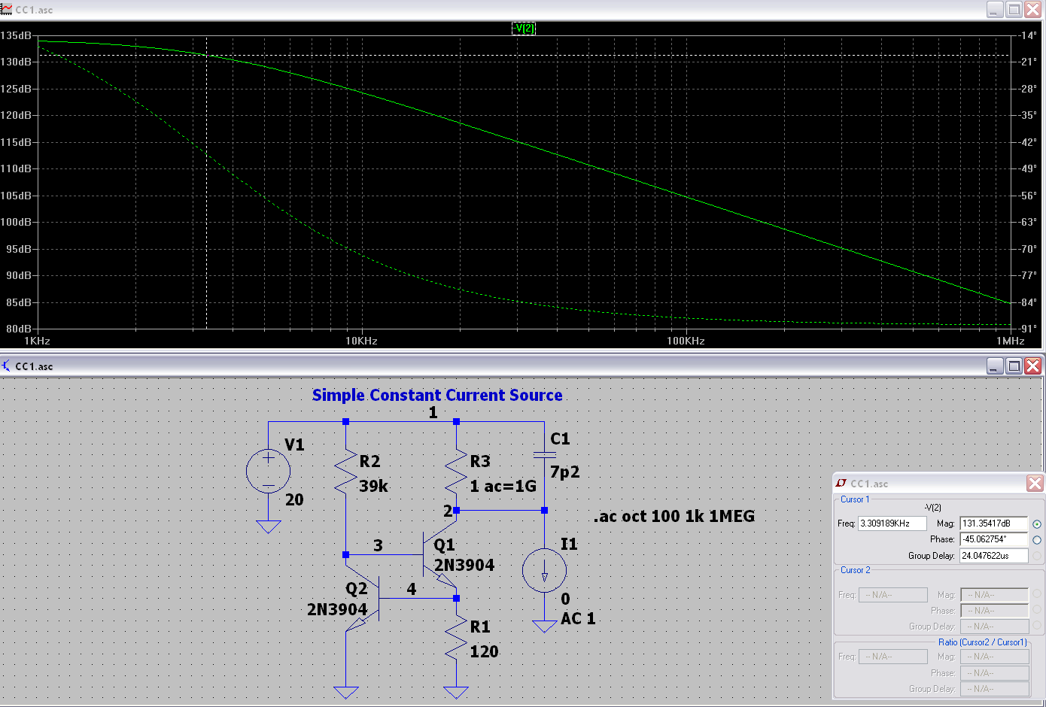Minimize the schematic window
Image resolution: width=1046 pixels, height=707 pixels.
click(996, 366)
